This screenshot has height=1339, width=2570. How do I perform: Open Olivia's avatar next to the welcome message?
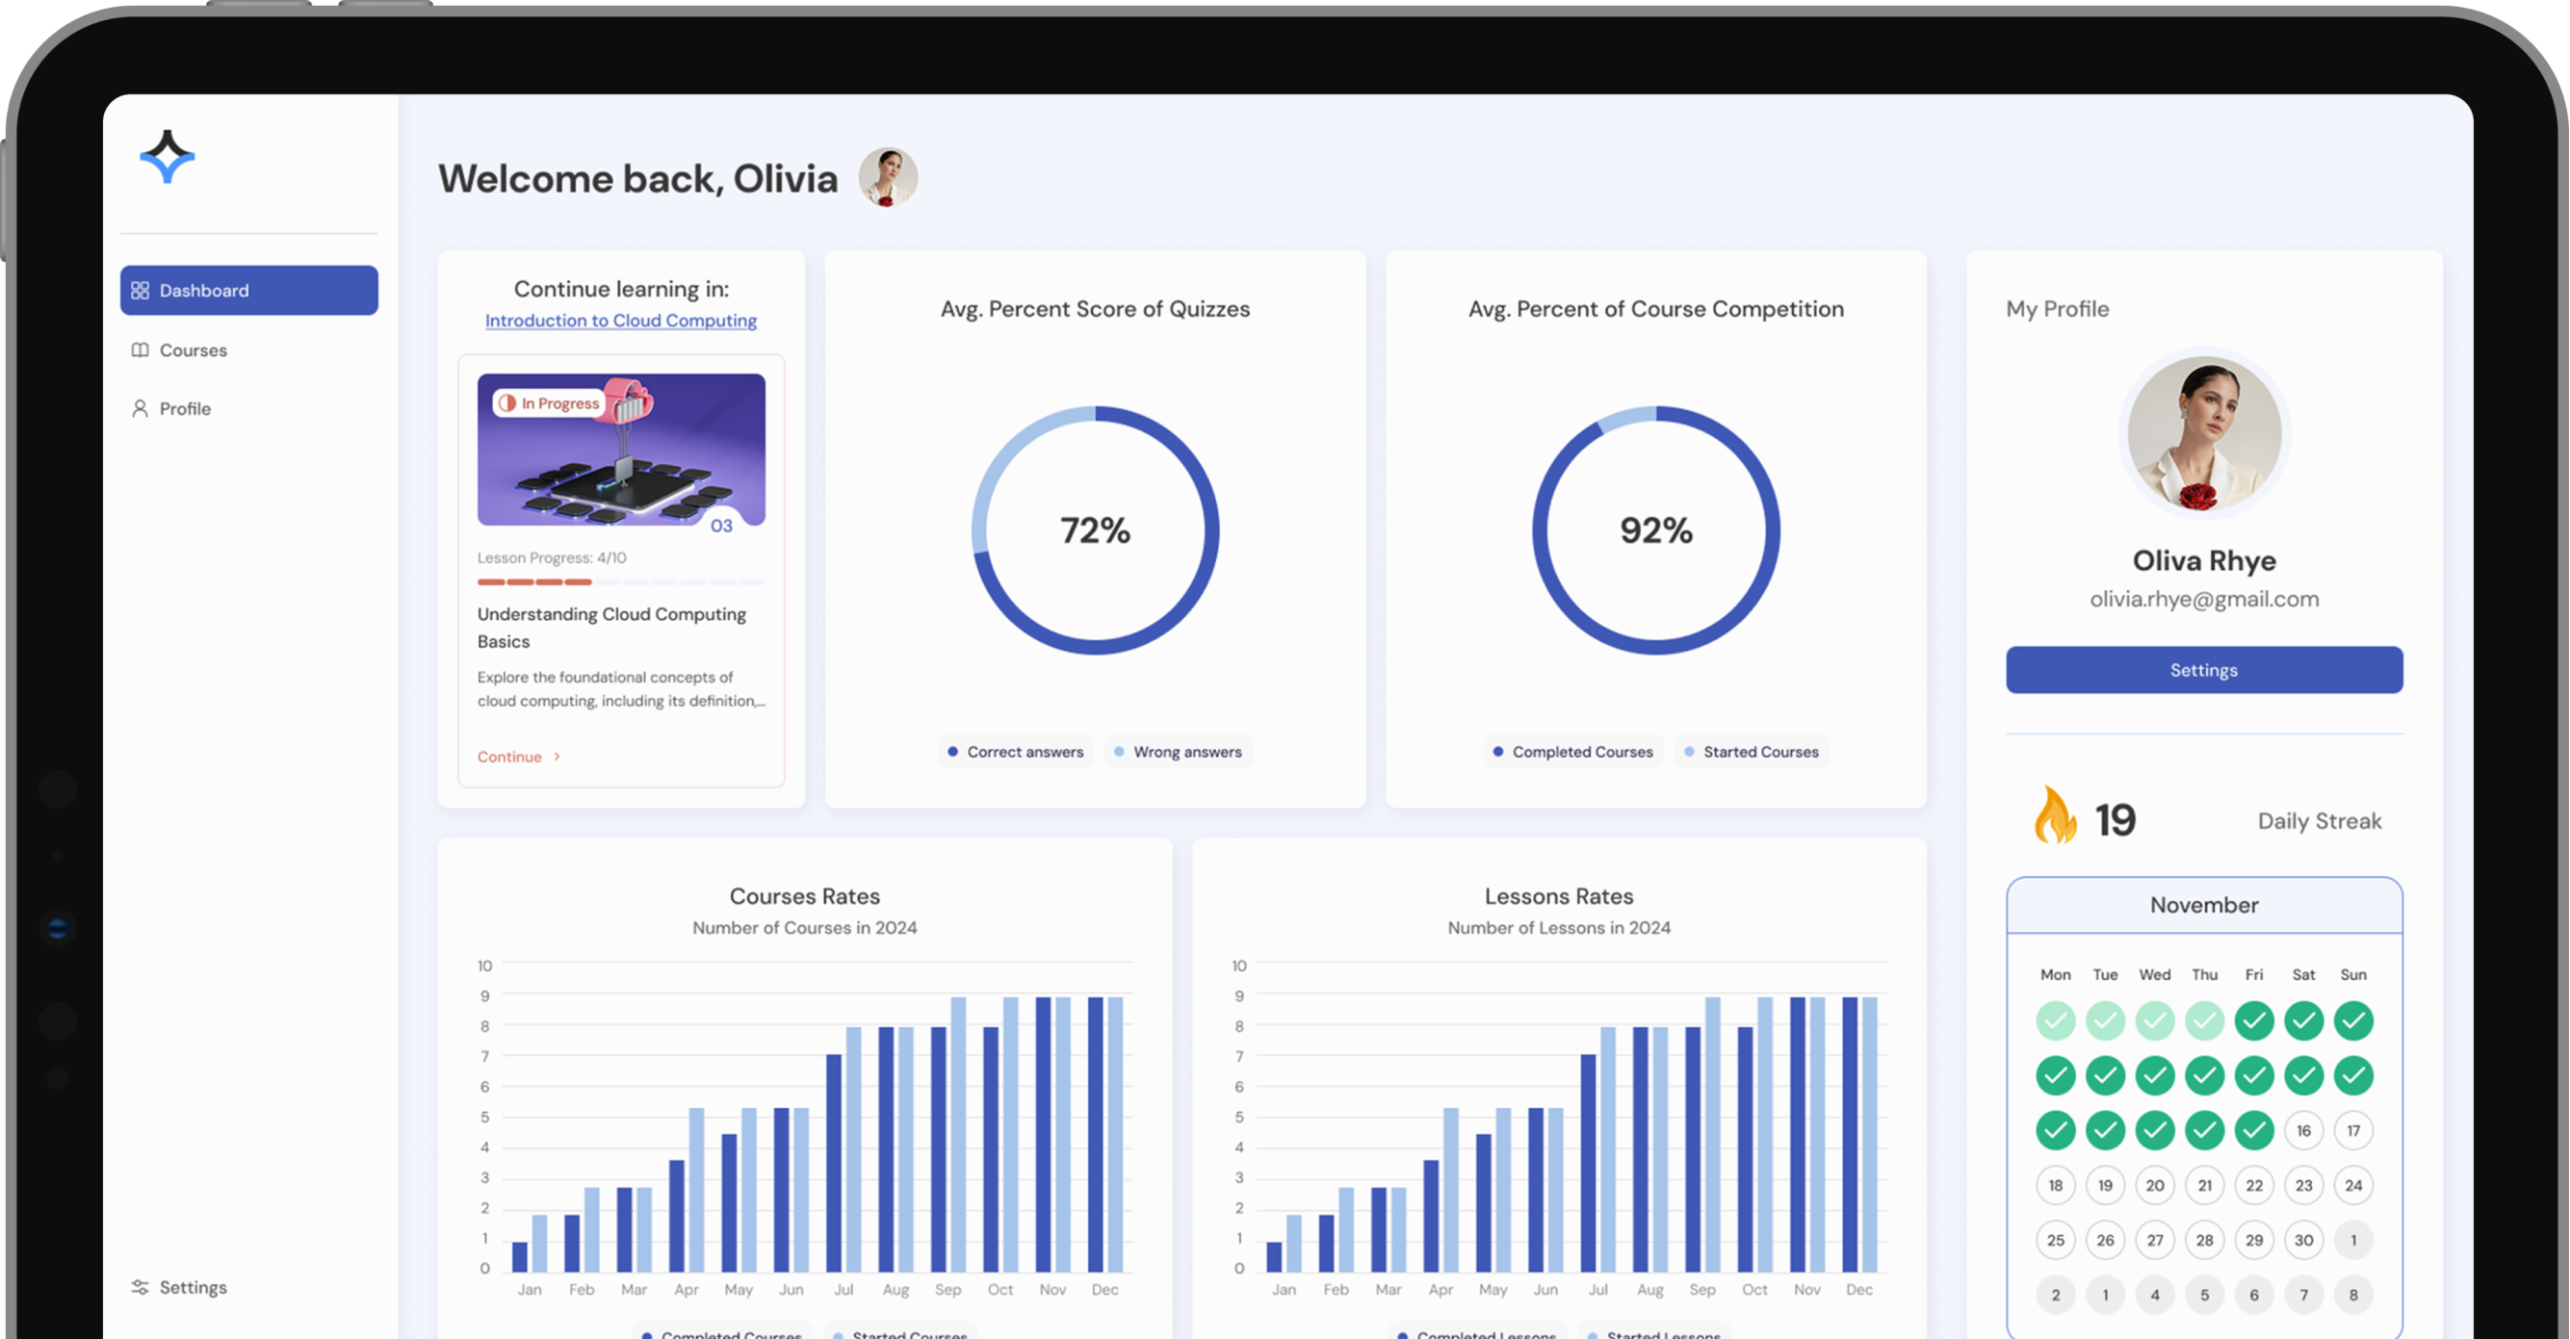pos(888,177)
